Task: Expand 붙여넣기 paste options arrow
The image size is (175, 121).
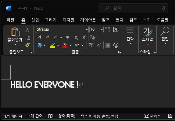Action: pyautogui.click(x=16, y=45)
